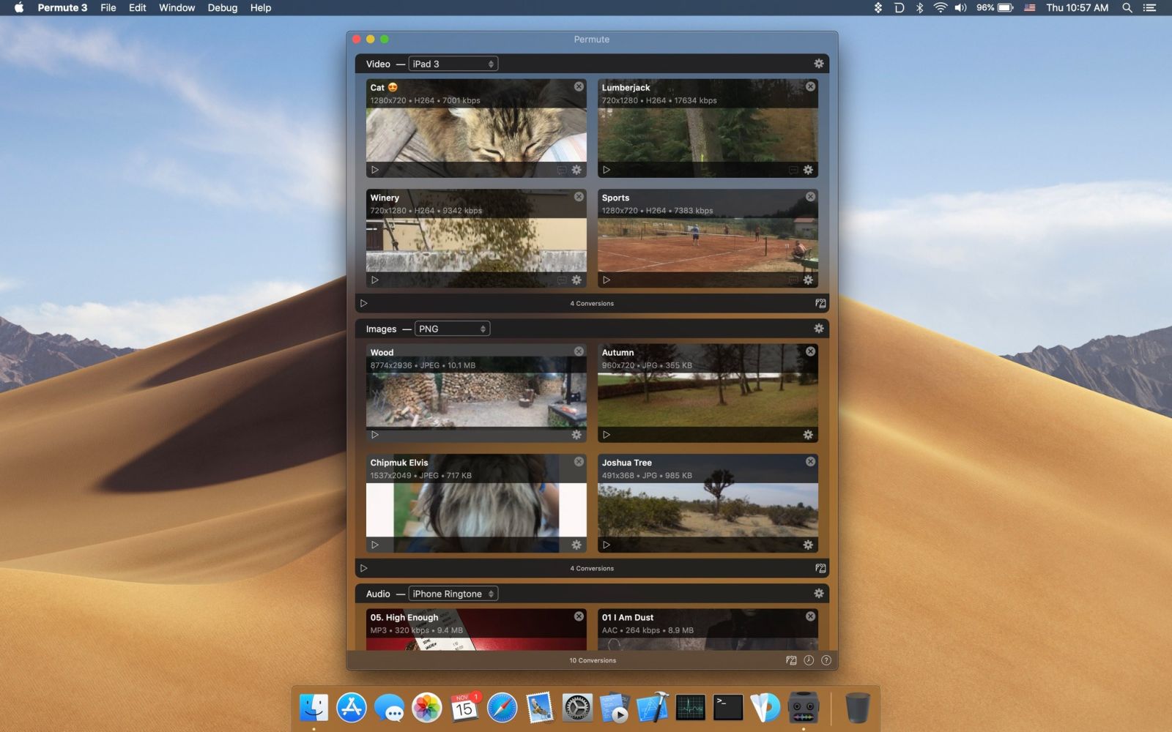Open the PNG image format dropdown
The width and height of the screenshot is (1172, 732).
452,328
